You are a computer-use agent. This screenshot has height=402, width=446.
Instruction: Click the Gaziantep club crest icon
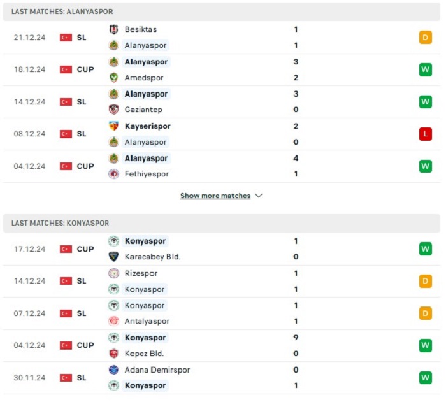[x=114, y=110]
